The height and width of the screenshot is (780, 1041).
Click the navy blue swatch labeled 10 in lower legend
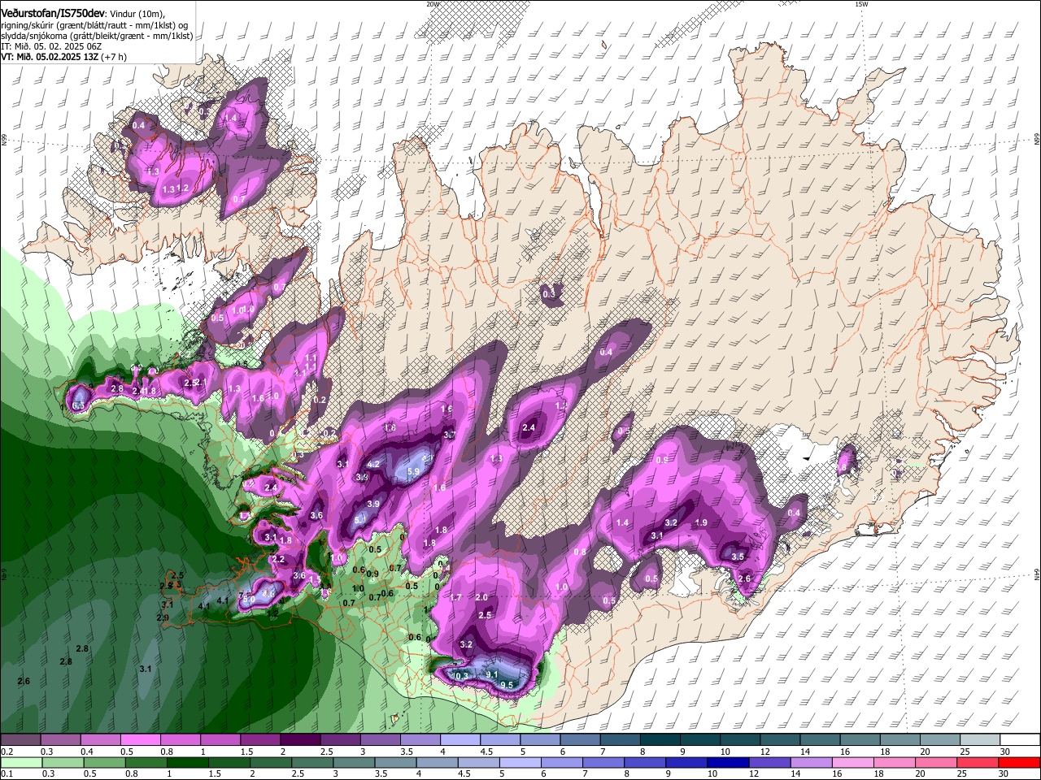729,763
